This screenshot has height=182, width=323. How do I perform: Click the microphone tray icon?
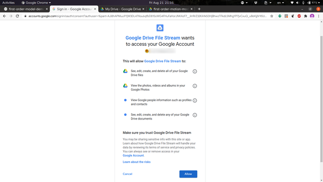coord(303,3)
